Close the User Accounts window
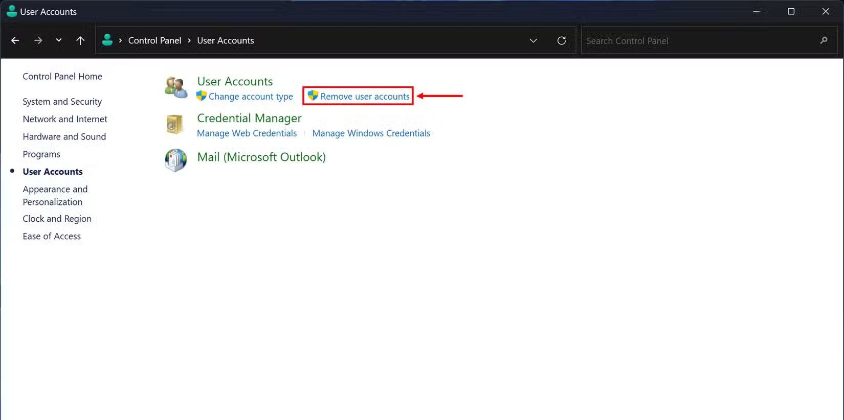This screenshot has height=420, width=844. [x=826, y=11]
